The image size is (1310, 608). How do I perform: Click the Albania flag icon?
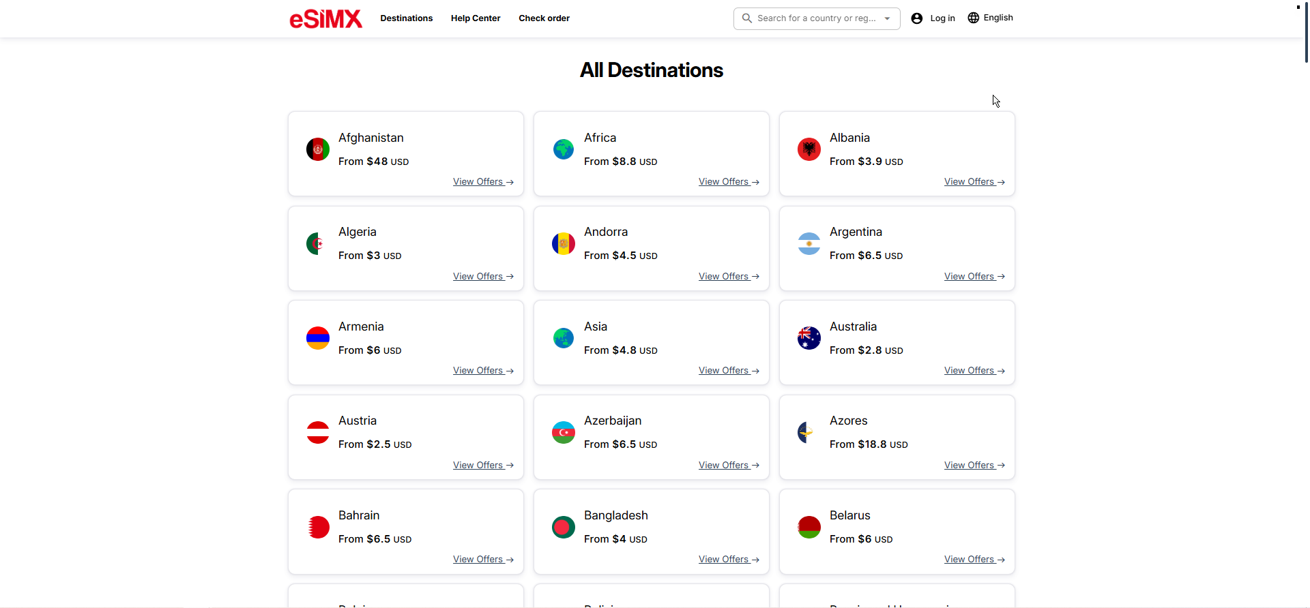[809, 149]
